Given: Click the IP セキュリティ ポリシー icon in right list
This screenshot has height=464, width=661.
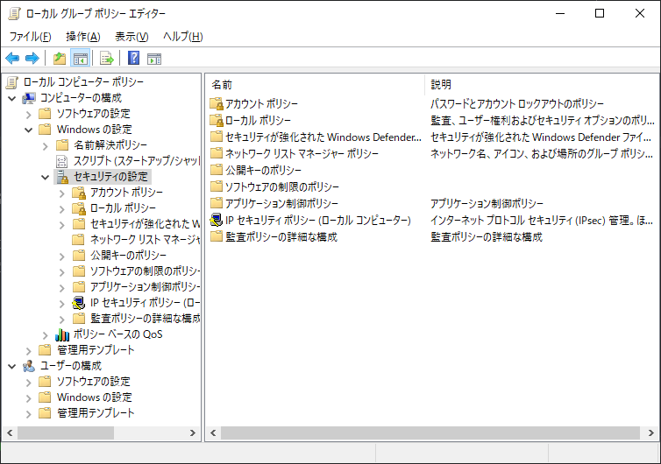Looking at the screenshot, I should pyautogui.click(x=217, y=220).
